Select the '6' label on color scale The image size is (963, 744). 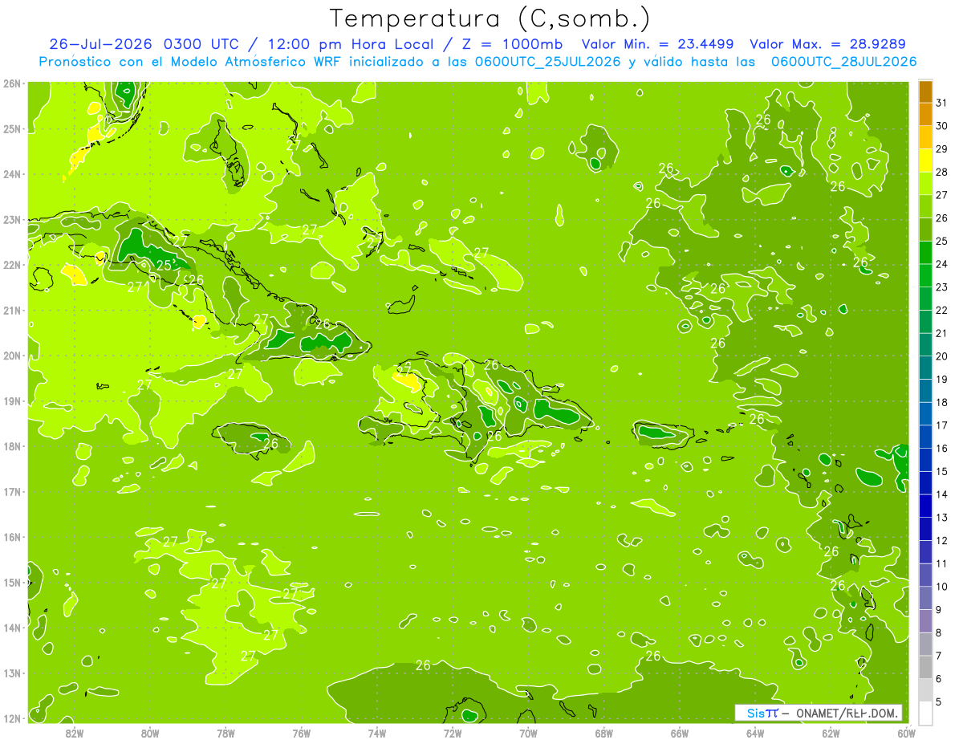pyautogui.click(x=939, y=679)
